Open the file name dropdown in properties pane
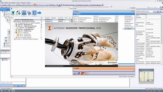 pos(154,12)
